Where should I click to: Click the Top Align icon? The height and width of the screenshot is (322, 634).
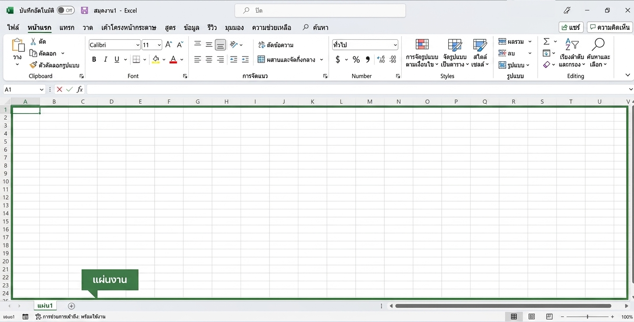coord(198,45)
